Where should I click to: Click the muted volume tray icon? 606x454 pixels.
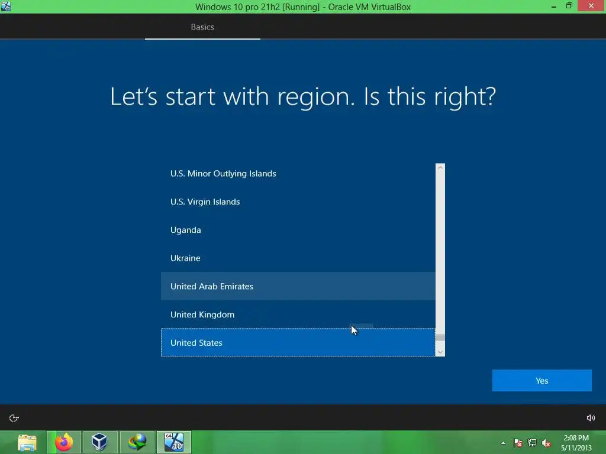click(546, 443)
